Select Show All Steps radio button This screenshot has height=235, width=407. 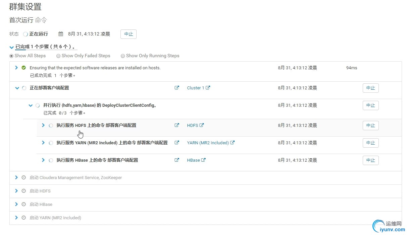pyautogui.click(x=12, y=56)
